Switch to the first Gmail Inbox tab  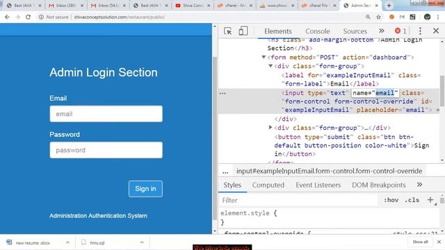[65, 6]
